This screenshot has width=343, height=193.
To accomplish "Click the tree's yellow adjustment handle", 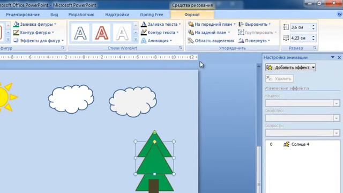I will click(155, 142).
